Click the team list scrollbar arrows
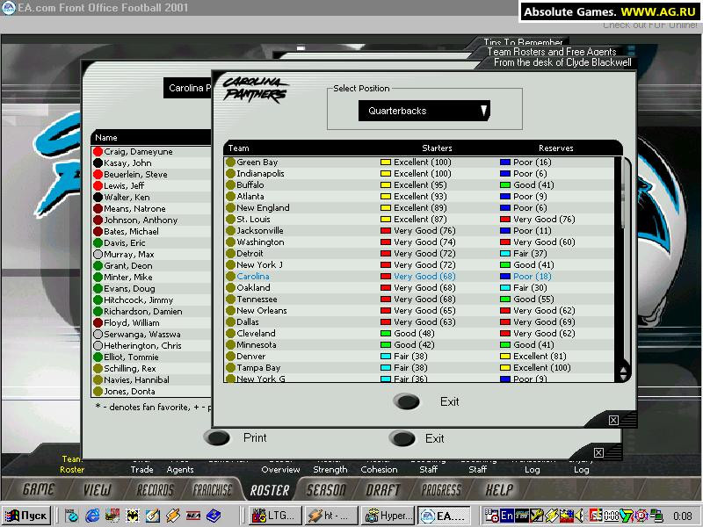 (x=623, y=372)
